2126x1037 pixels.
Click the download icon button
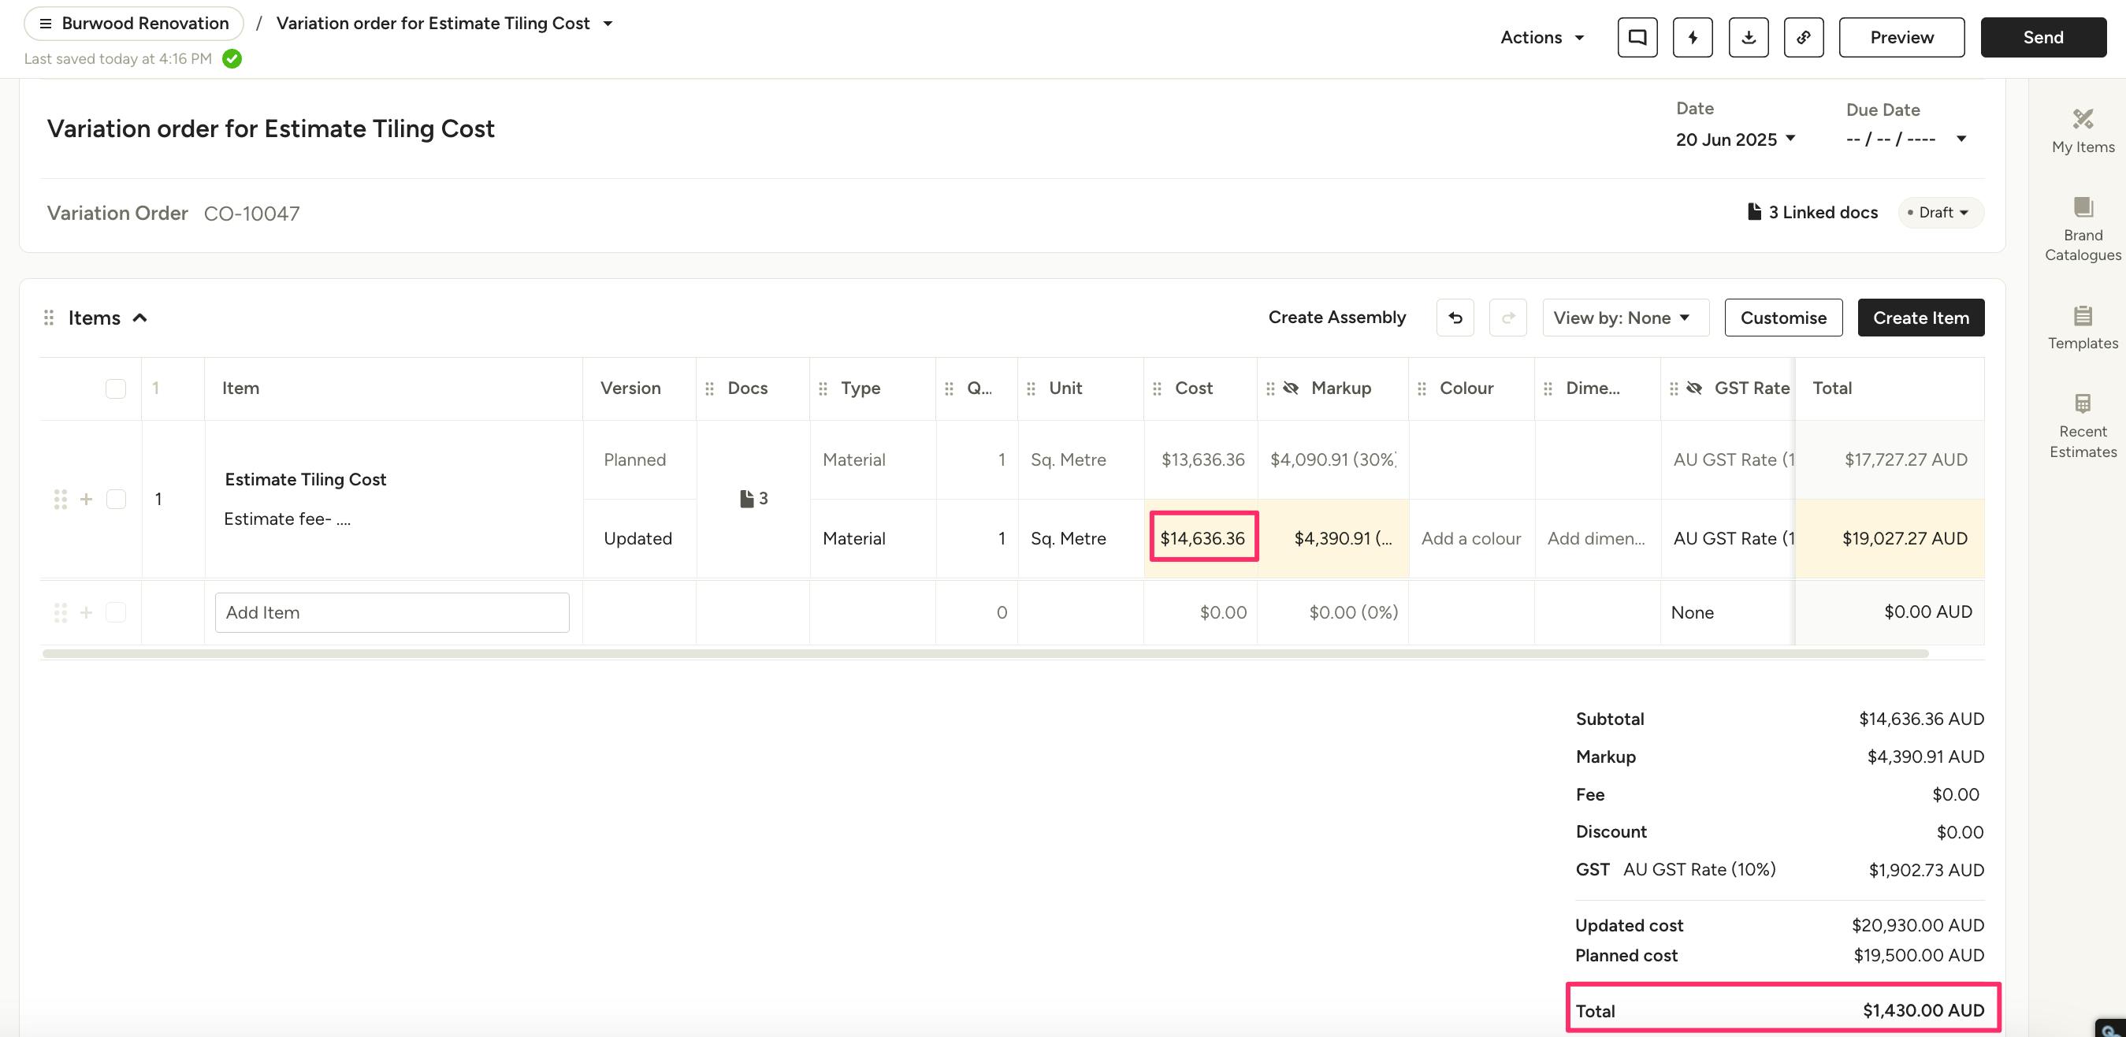pos(1748,37)
